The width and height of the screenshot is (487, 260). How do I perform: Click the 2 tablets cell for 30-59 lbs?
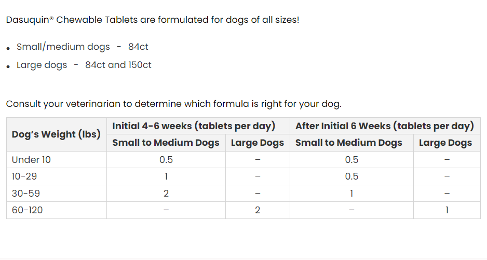166,193
